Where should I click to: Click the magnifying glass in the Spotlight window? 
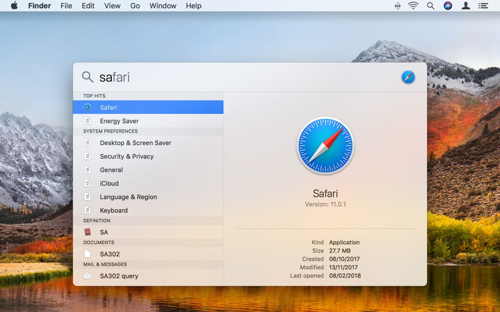pyautogui.click(x=87, y=77)
